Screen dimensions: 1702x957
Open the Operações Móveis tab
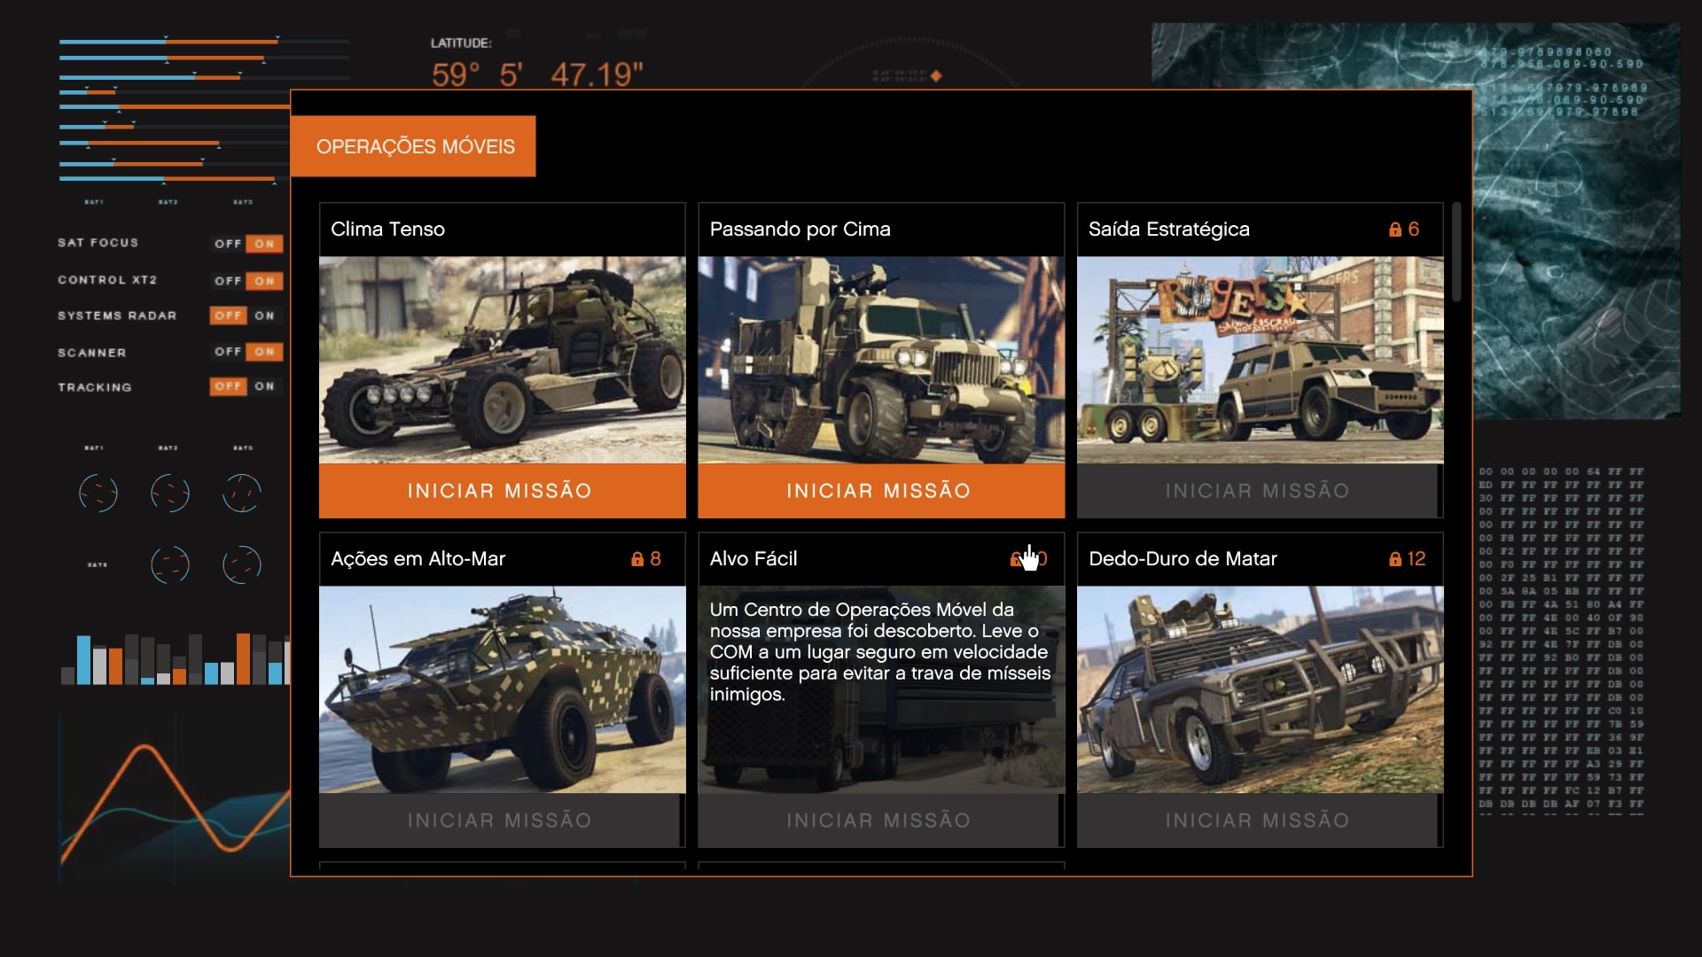click(413, 146)
